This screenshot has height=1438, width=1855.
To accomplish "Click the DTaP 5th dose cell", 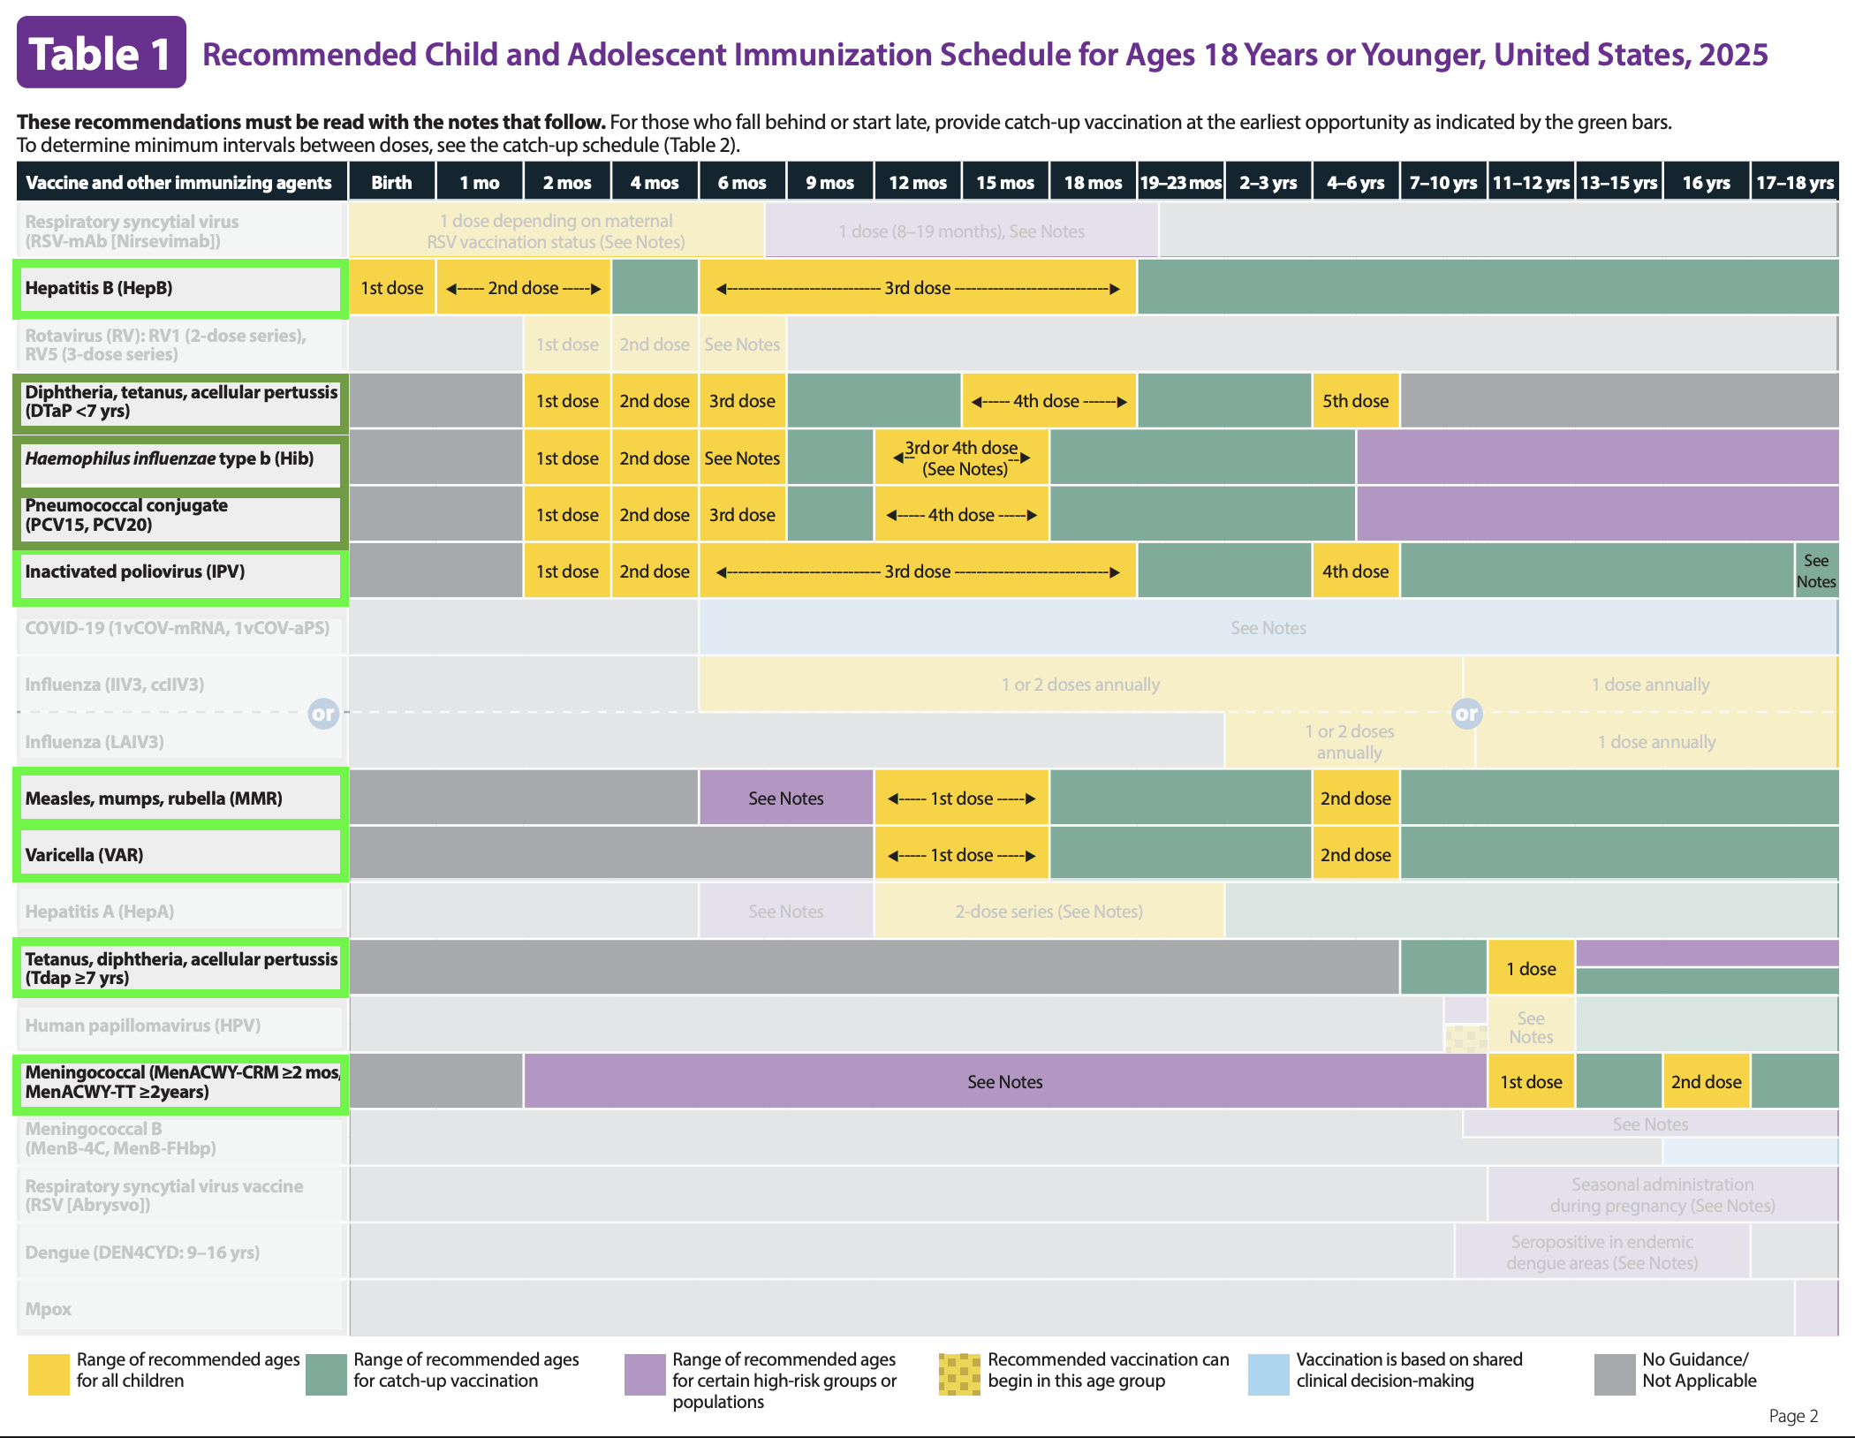I will (1355, 401).
